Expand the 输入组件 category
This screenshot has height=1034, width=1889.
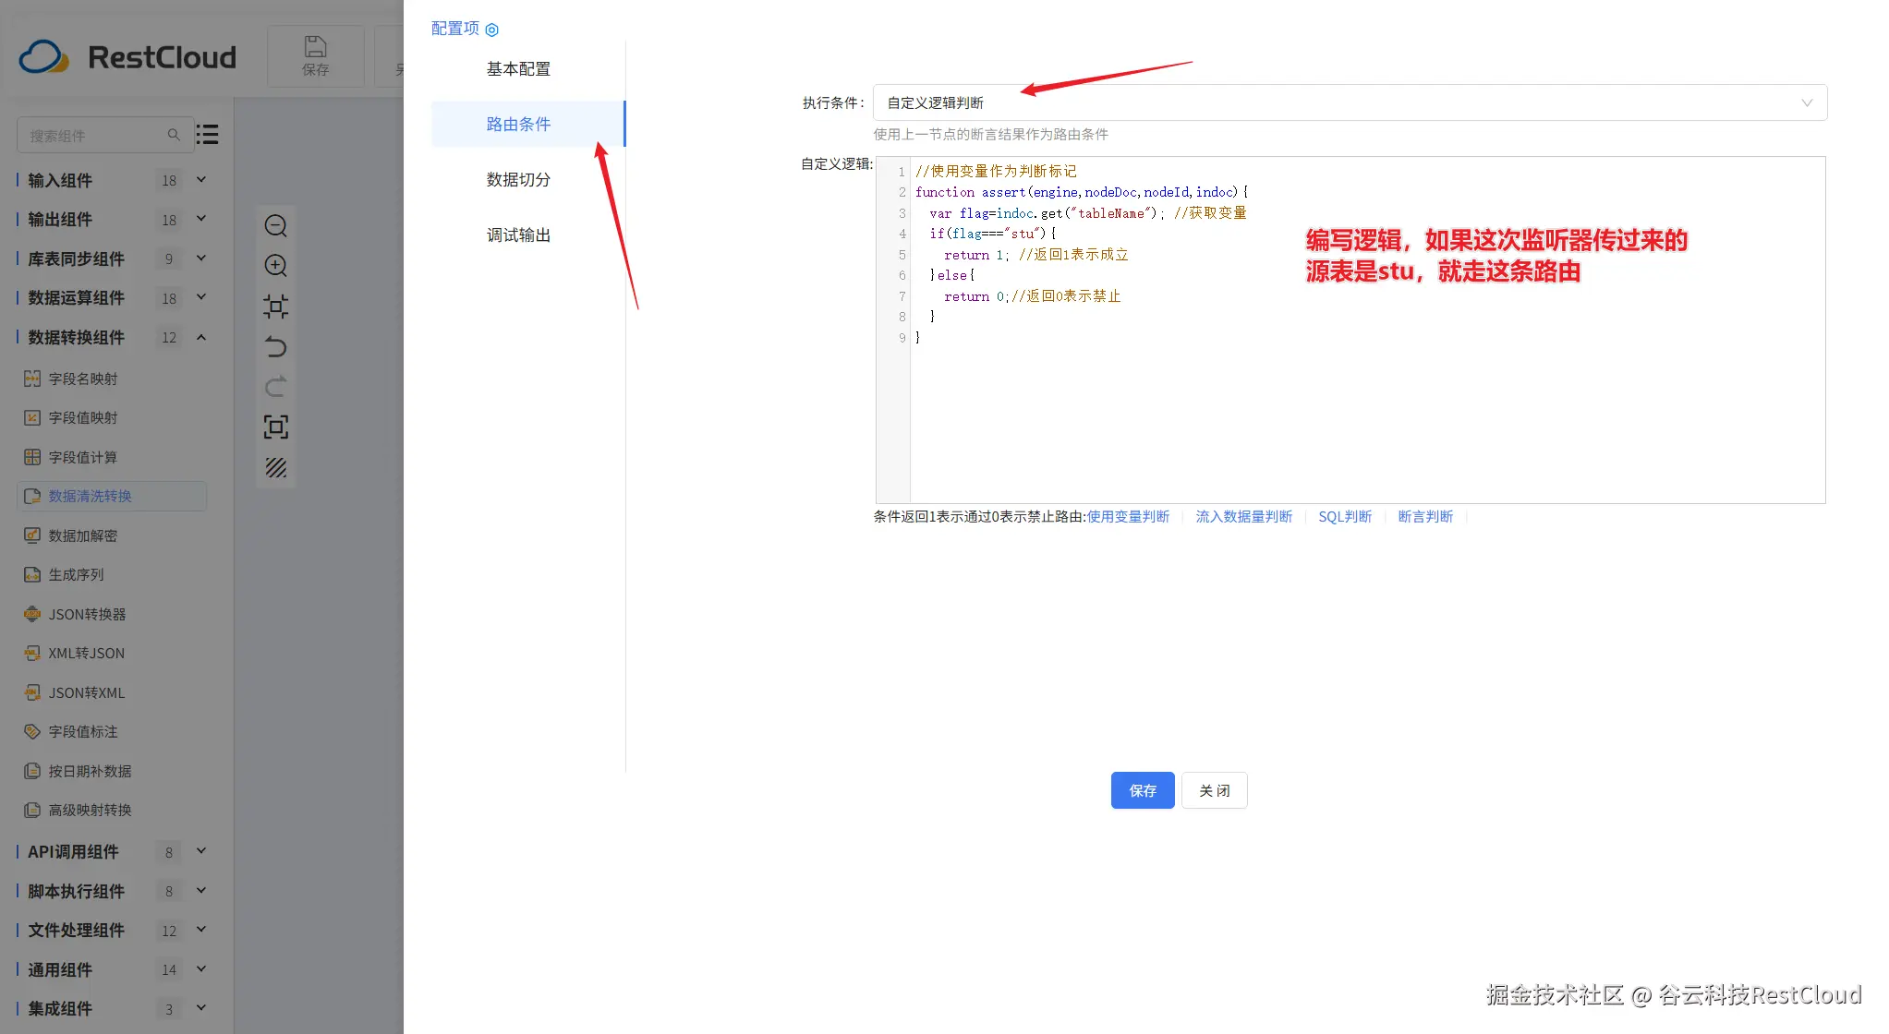click(x=201, y=180)
